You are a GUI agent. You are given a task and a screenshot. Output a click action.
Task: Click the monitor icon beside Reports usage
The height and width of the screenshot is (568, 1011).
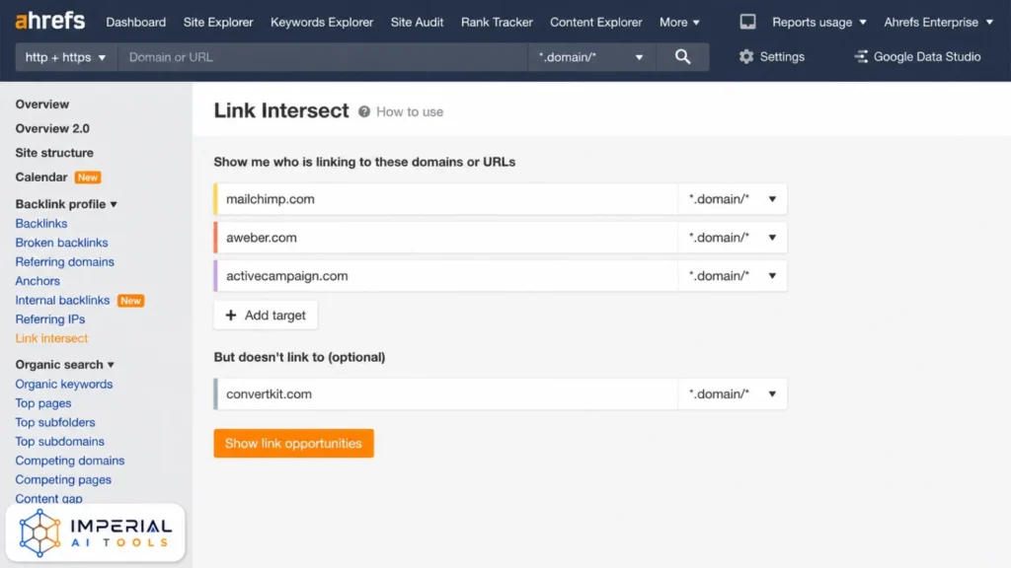(x=747, y=22)
